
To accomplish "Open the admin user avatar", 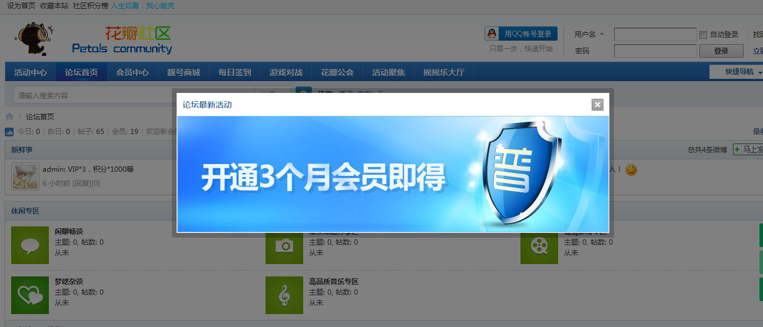I will point(25,176).
